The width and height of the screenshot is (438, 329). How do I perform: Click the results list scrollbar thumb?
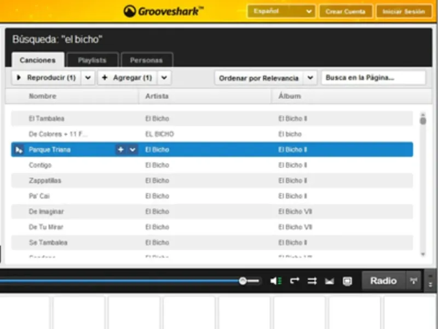pos(423,120)
